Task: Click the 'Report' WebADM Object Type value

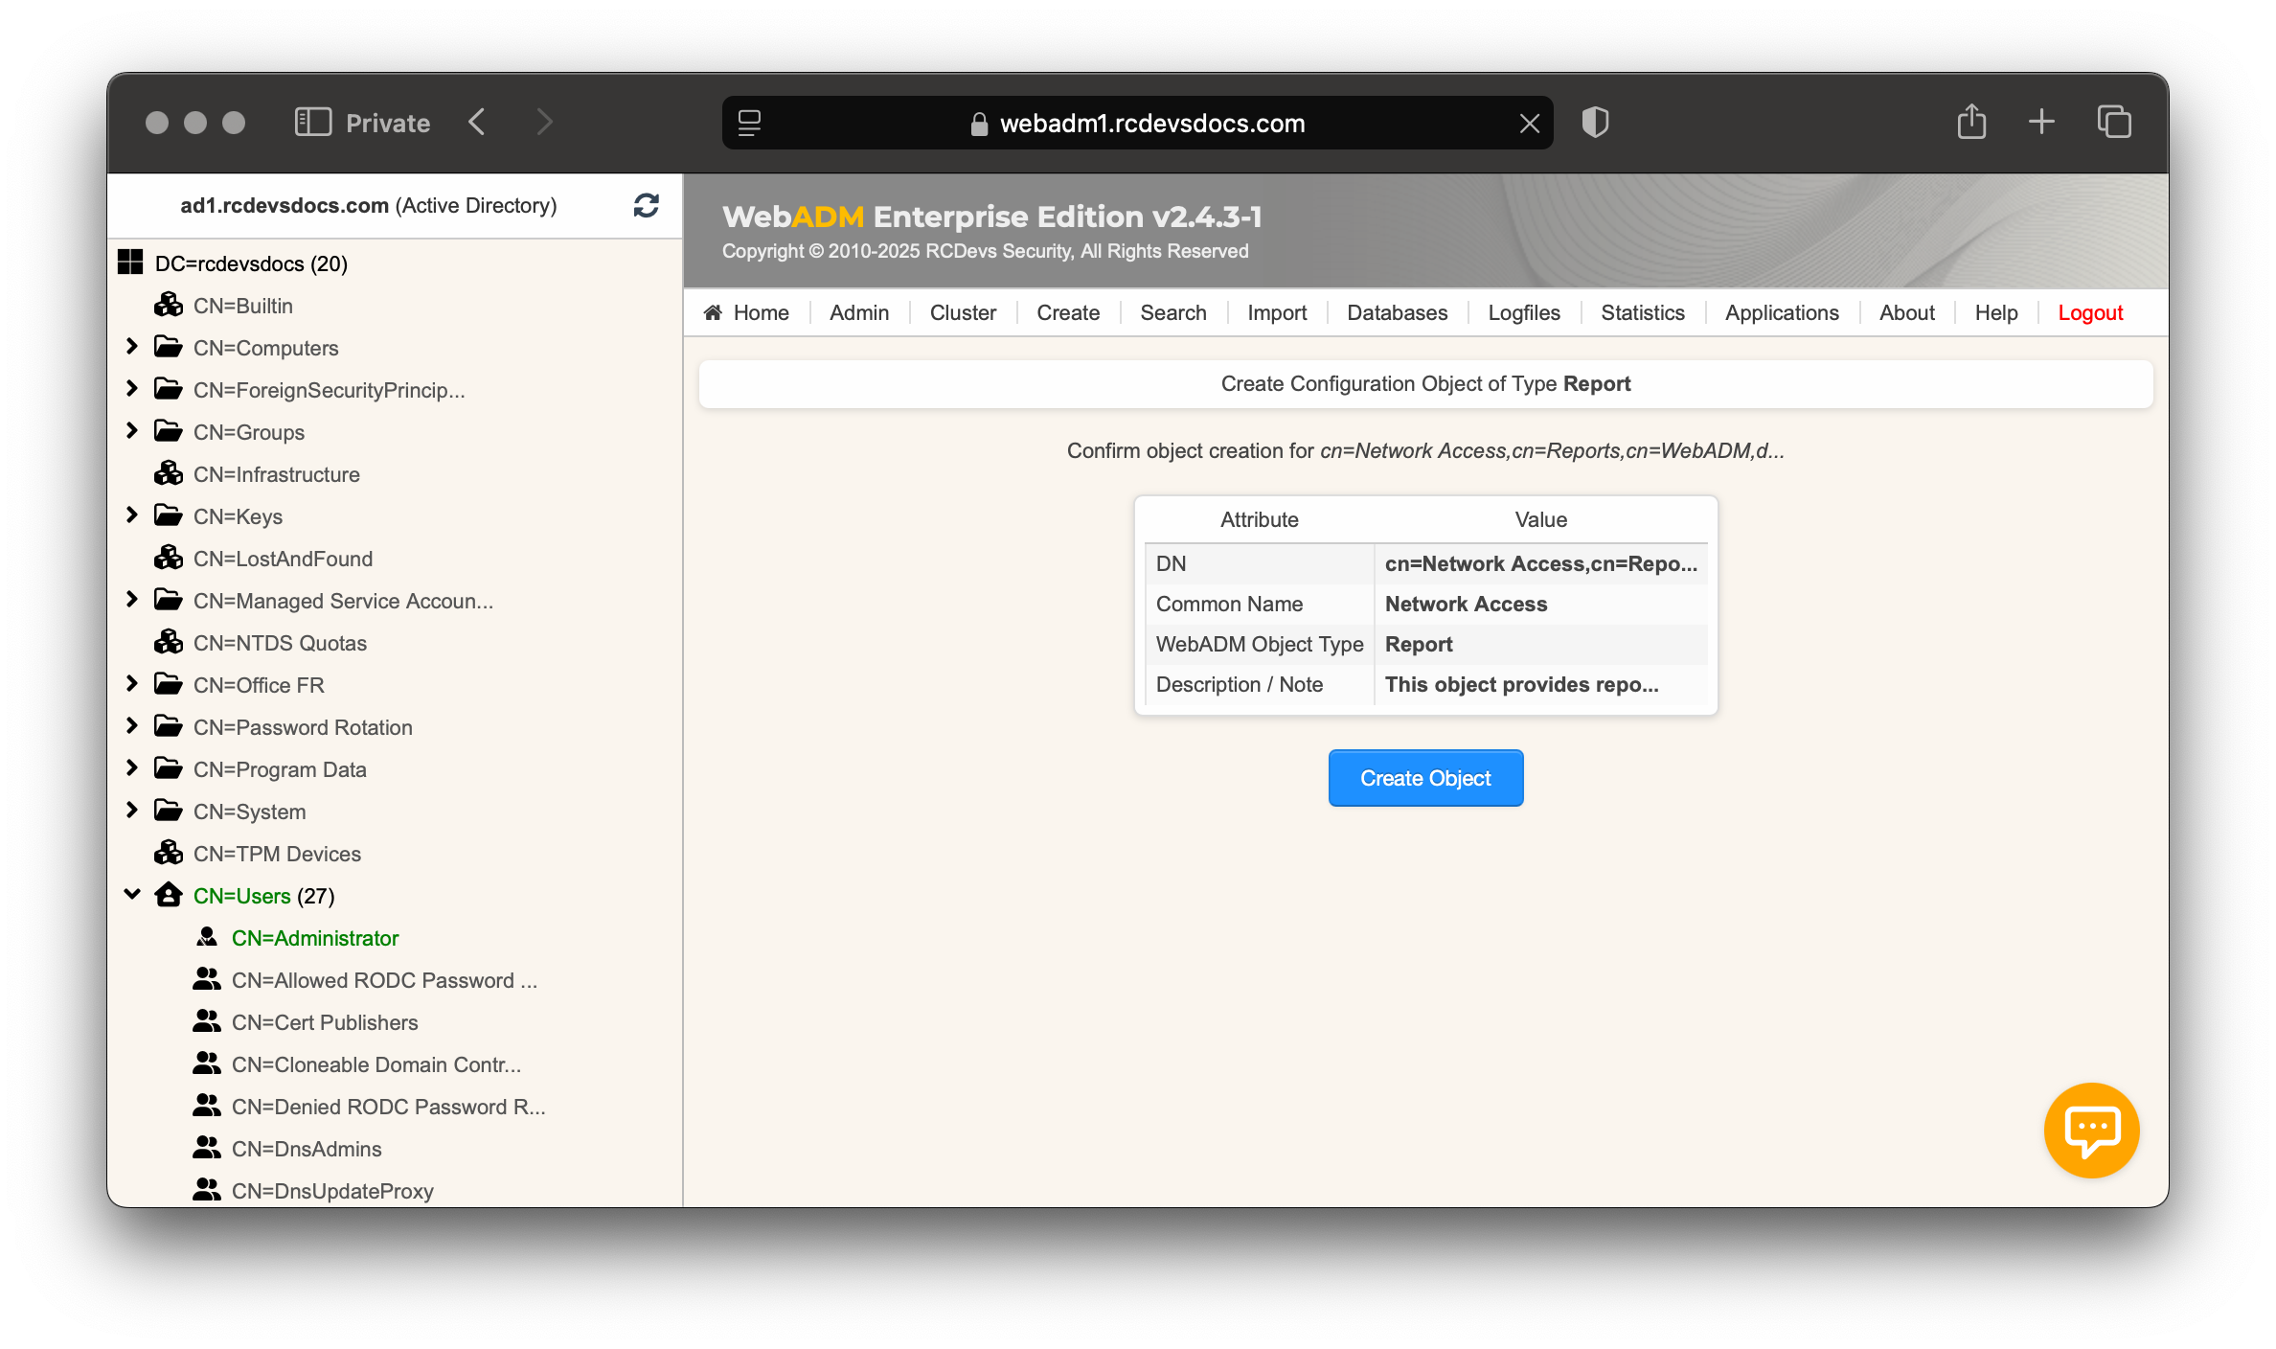Action: click(1419, 644)
